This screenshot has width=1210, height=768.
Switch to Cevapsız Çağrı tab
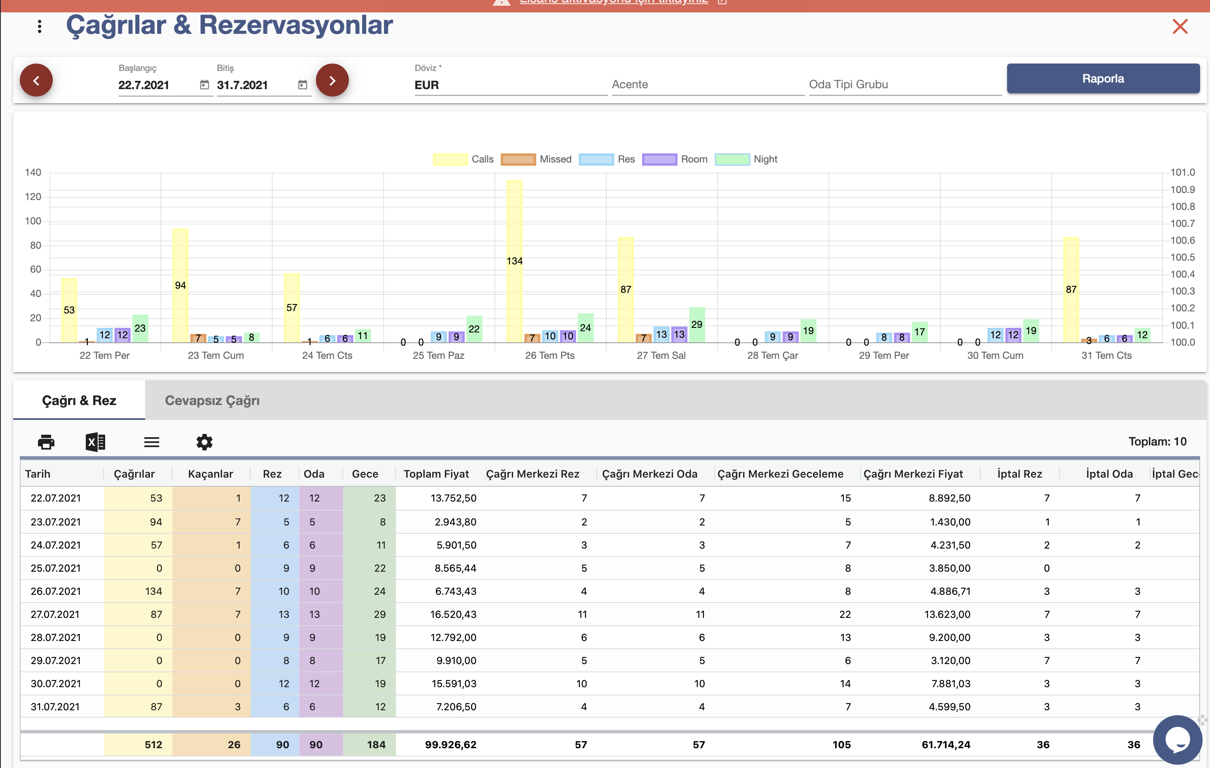point(212,400)
